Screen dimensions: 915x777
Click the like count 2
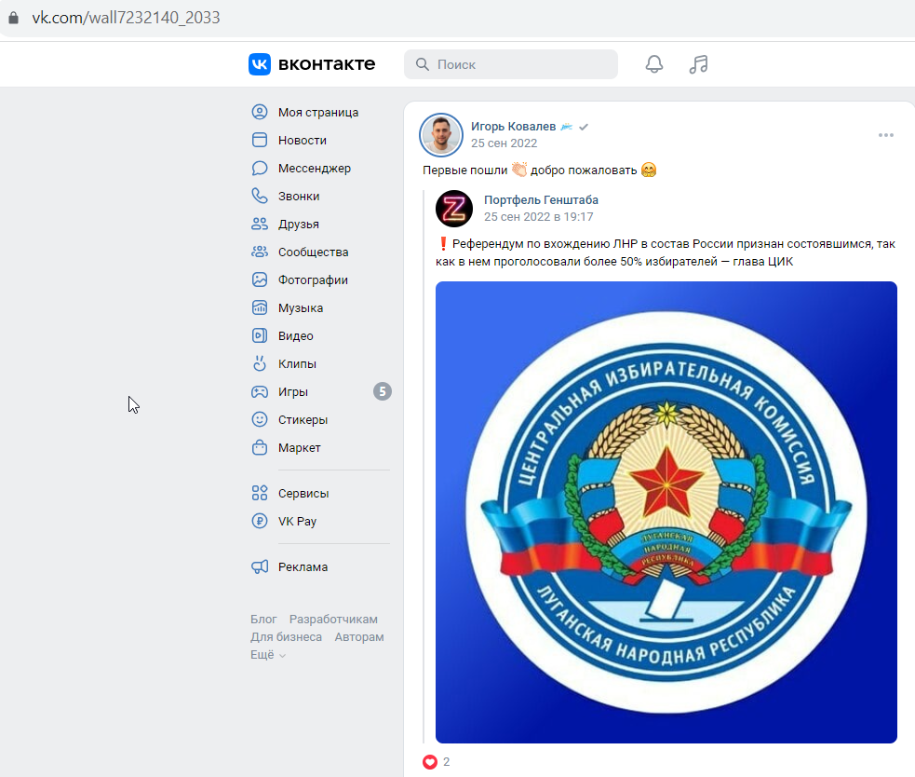click(447, 762)
